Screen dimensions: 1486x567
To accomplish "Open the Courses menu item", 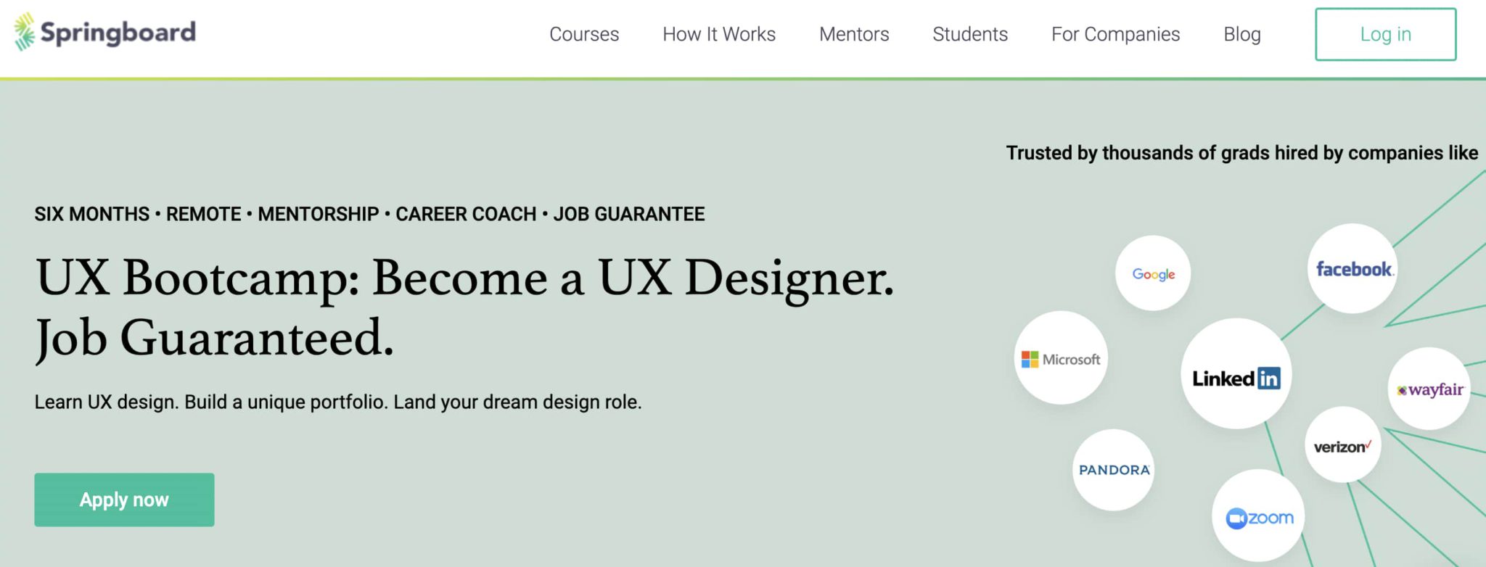I will pyautogui.click(x=585, y=34).
